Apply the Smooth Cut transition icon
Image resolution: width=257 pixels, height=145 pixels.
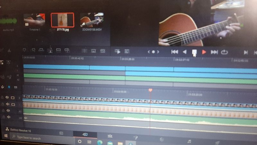point(102,51)
